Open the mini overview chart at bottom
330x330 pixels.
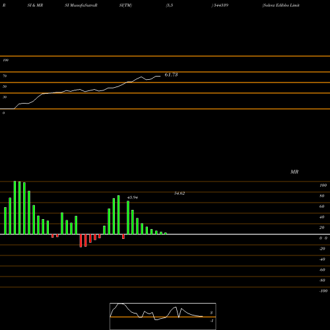coord(163,316)
